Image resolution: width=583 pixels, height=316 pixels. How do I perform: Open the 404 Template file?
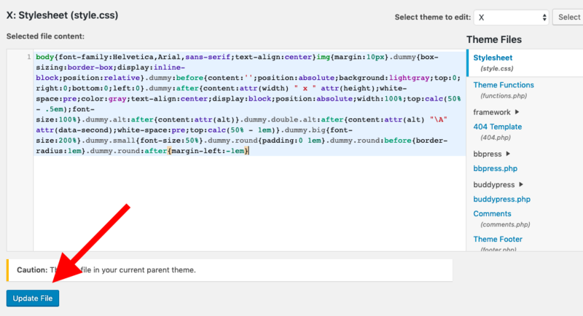(498, 126)
